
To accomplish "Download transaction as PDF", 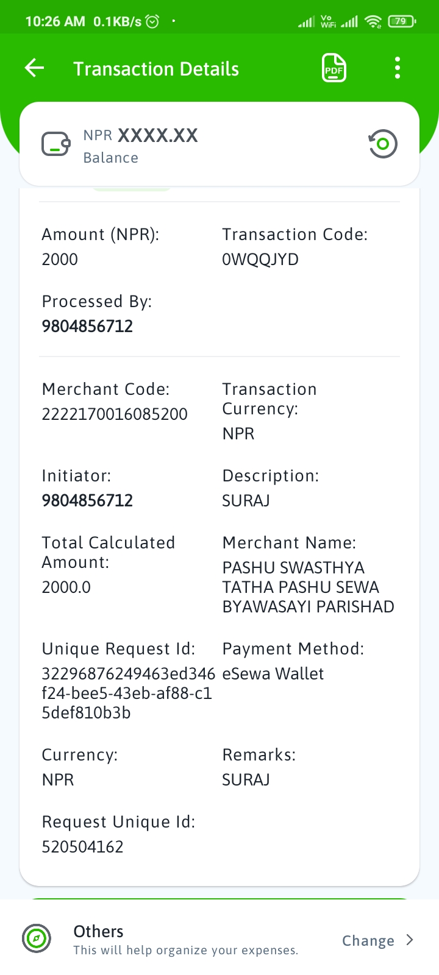I will [334, 68].
